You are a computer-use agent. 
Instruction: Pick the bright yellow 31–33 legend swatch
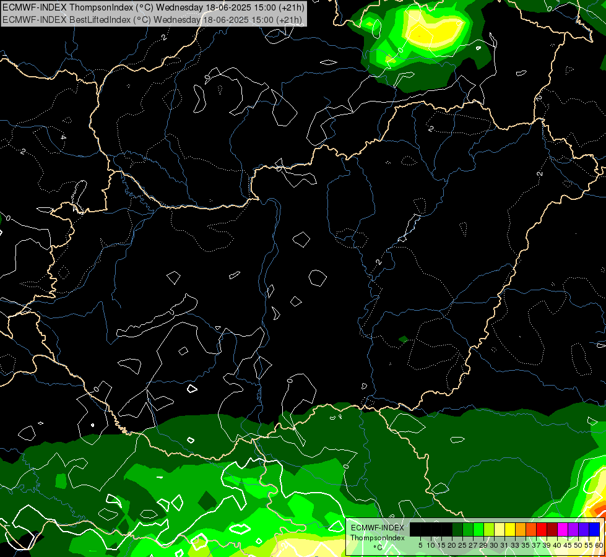pos(510,529)
